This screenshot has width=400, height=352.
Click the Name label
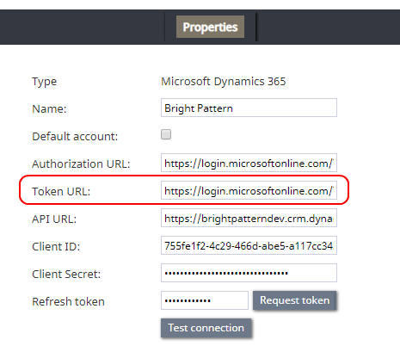(x=49, y=108)
